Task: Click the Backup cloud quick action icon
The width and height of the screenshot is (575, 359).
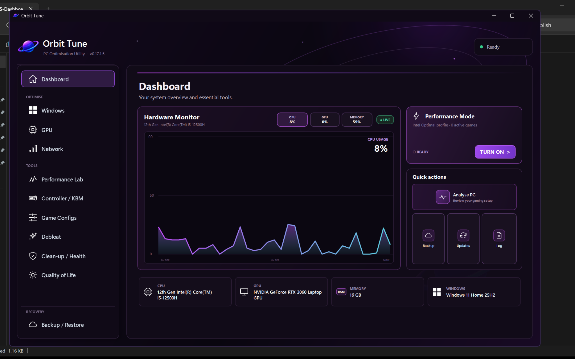Action: (428, 235)
